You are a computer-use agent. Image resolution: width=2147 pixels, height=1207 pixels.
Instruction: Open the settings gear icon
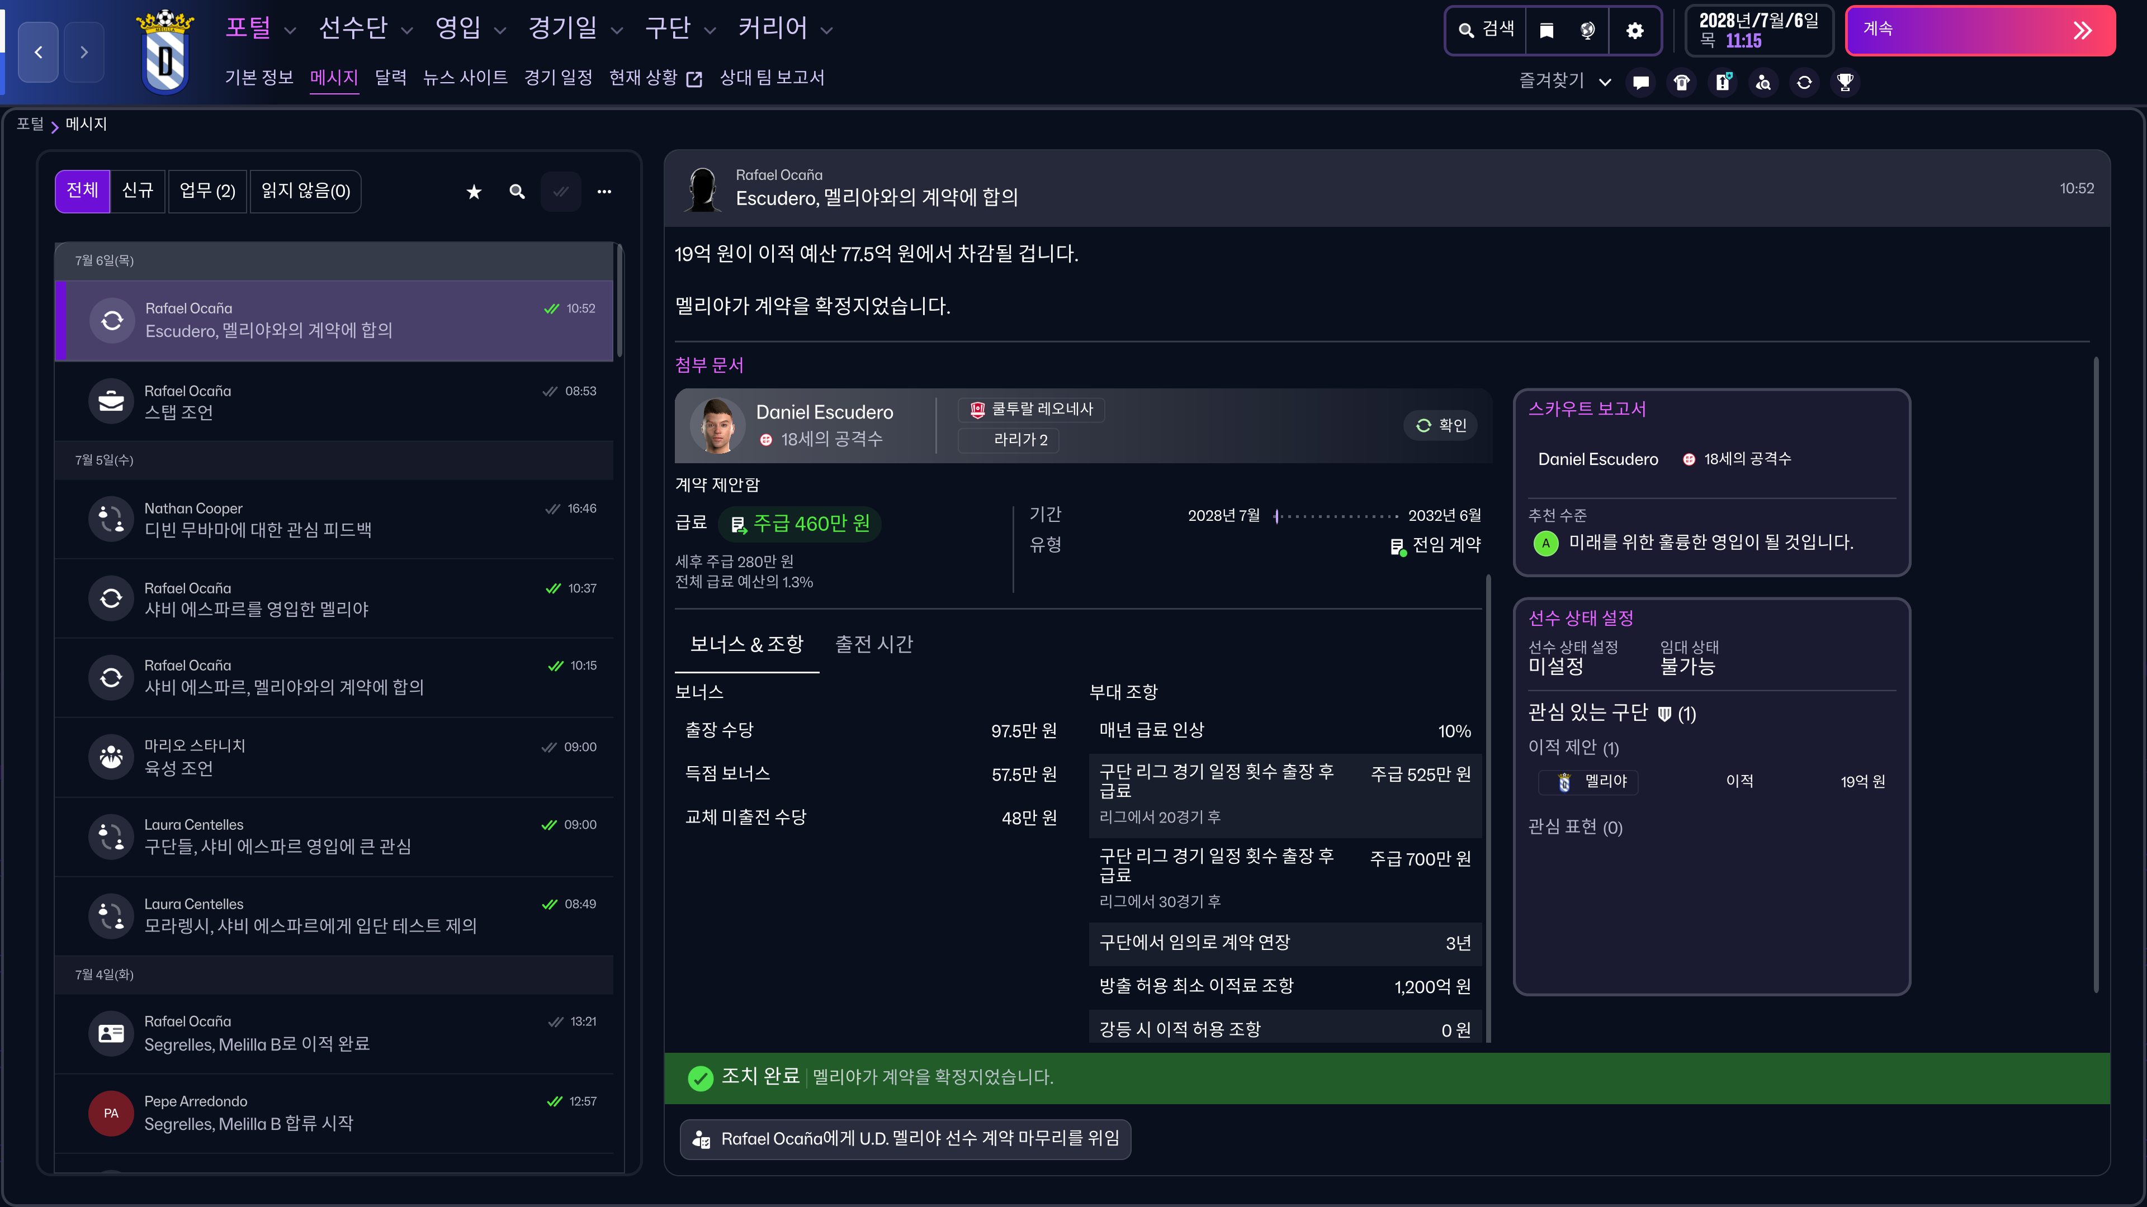[x=1634, y=31]
